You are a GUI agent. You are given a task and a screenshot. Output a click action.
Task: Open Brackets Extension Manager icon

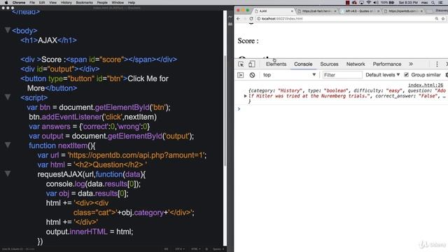[x=230, y=24]
